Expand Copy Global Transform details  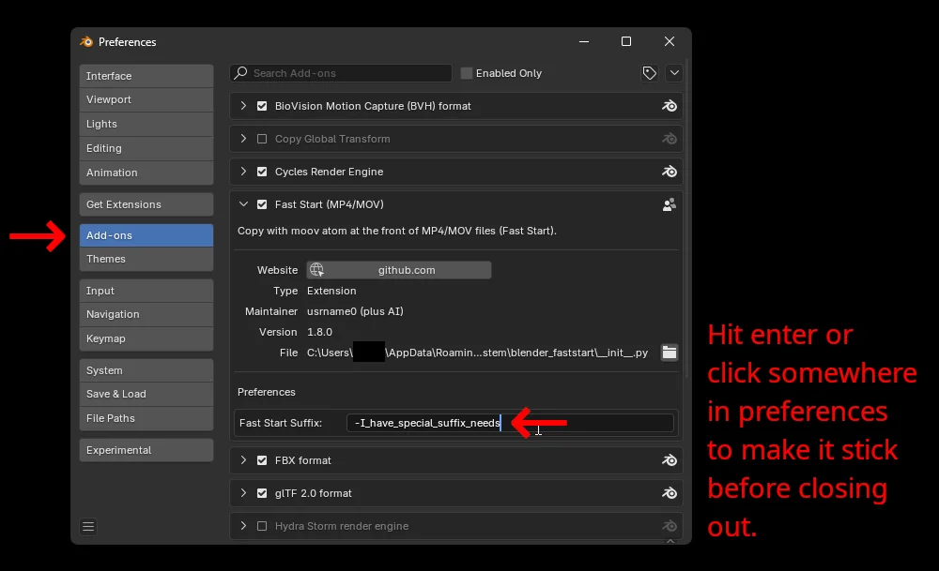point(243,139)
